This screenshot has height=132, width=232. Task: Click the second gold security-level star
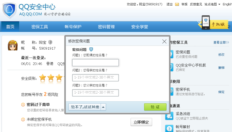[51, 77]
